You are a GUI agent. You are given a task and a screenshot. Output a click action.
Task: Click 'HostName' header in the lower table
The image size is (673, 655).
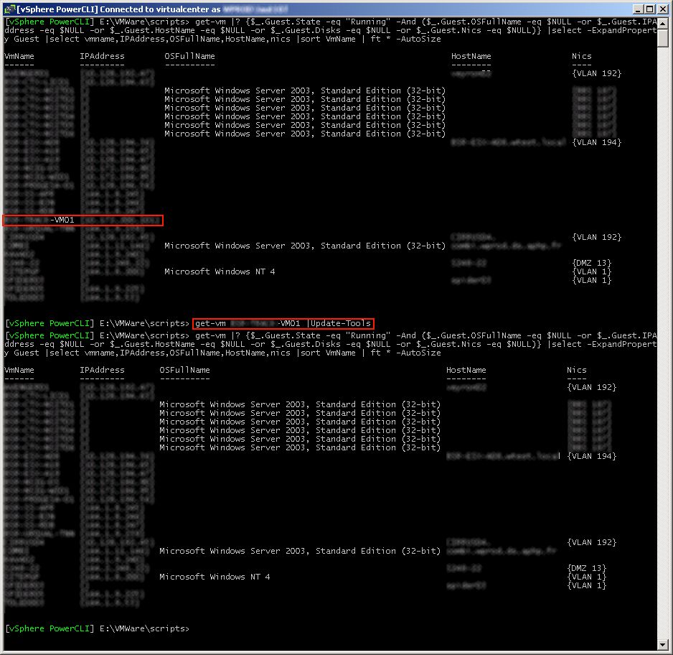[466, 370]
